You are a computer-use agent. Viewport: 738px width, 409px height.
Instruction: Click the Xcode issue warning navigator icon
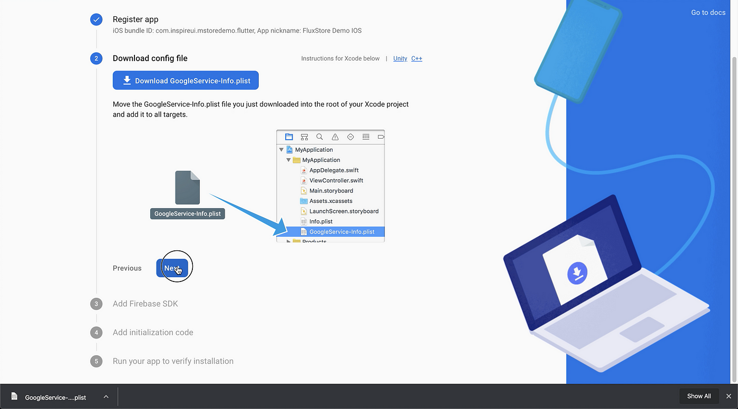[x=335, y=137]
